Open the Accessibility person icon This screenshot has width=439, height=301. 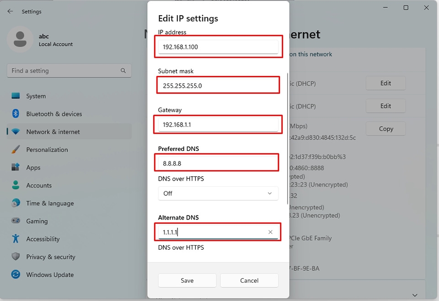click(x=15, y=239)
